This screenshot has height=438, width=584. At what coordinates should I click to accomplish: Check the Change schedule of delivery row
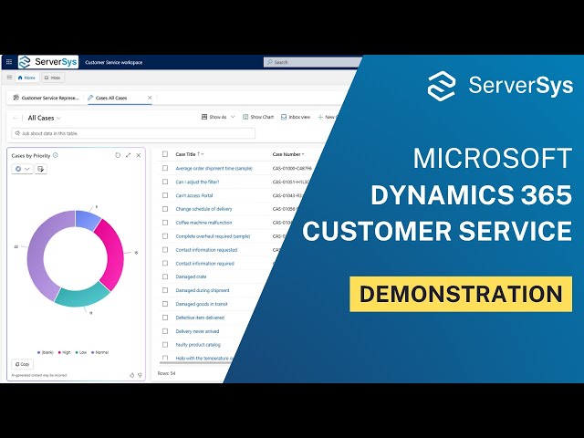165,209
